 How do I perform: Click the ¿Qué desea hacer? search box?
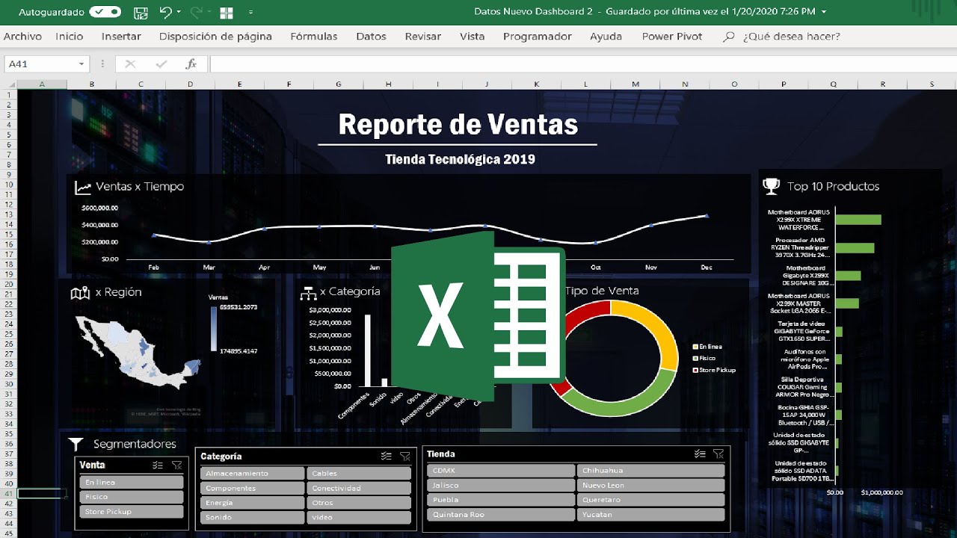792,36
